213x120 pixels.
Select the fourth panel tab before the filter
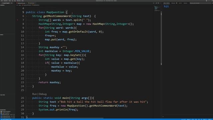[185, 3]
